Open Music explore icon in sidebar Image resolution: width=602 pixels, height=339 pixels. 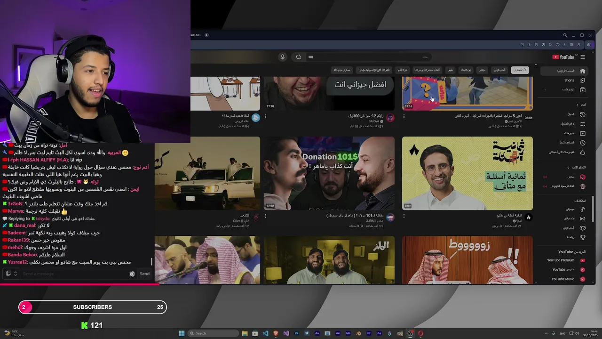(583, 209)
